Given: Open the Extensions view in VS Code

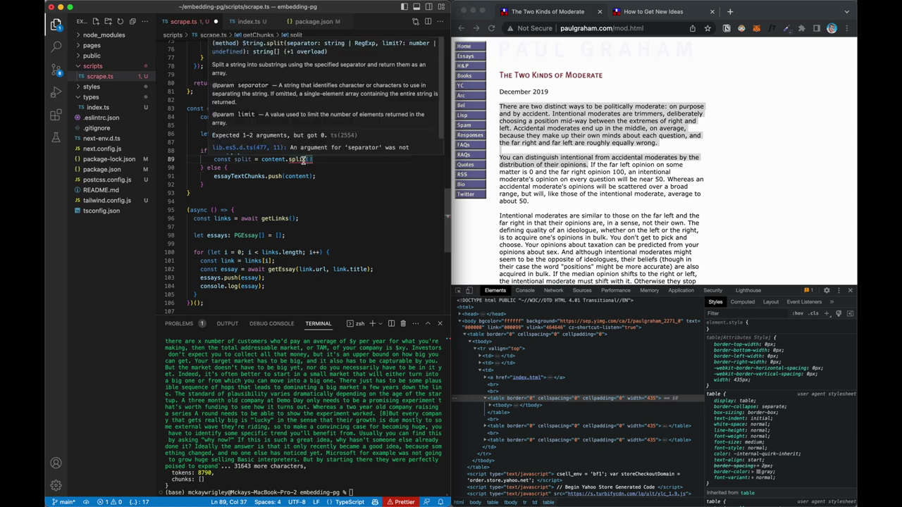Looking at the screenshot, I should point(56,115).
